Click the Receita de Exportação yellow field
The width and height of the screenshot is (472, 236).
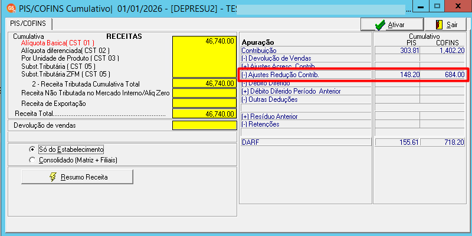(x=204, y=104)
